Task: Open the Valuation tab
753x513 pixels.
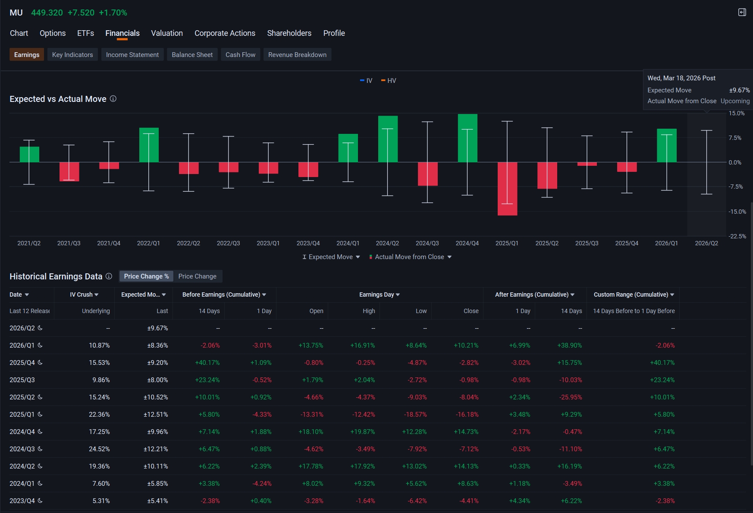Action: coord(167,33)
